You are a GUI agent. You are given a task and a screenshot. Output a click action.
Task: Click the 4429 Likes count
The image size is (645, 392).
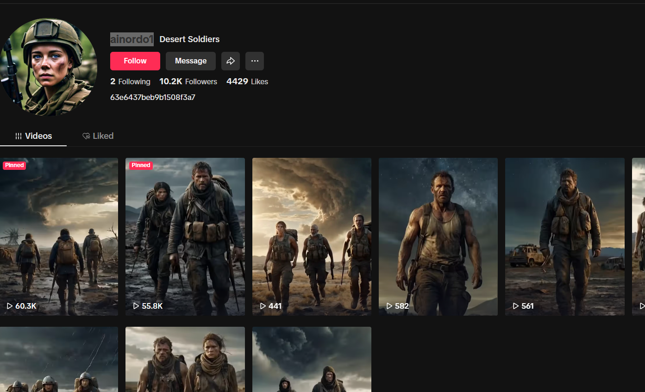tap(247, 81)
